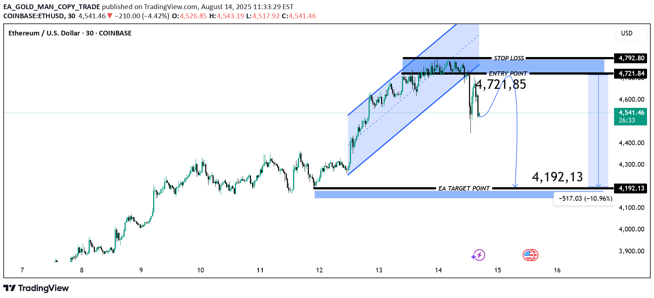Click the large 4,721,85 annotation text

500,84
